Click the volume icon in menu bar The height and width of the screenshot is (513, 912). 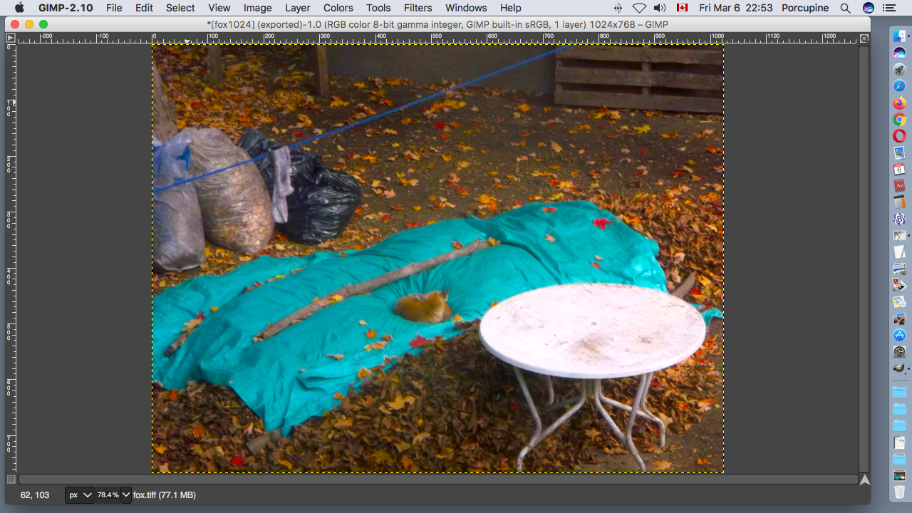pos(660,8)
